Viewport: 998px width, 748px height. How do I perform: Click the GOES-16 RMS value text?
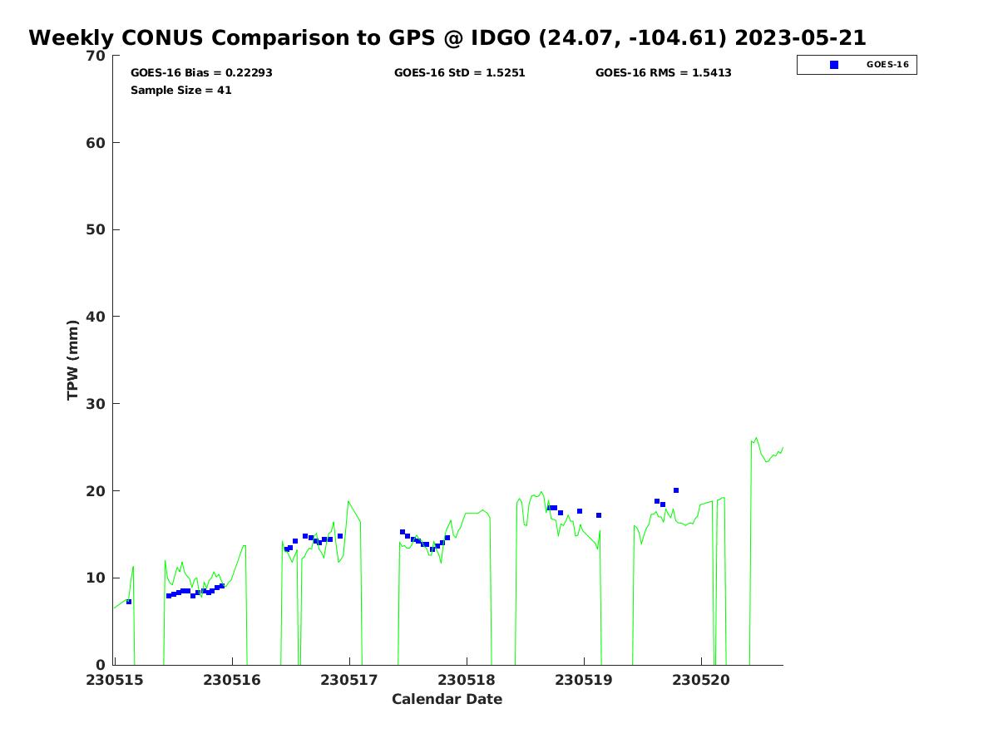tap(663, 73)
